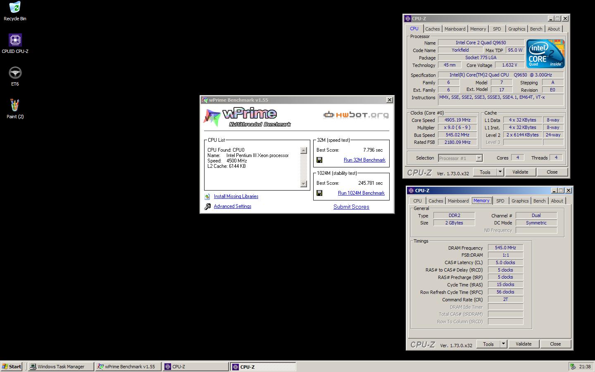
Task: Select the active CPU-Z taskbar button
Action: pyautogui.click(x=263, y=366)
